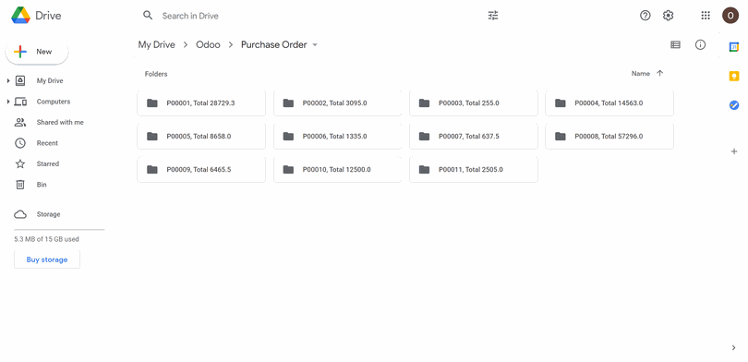Click the Folders section heading
748x362 pixels.
pyautogui.click(x=156, y=74)
